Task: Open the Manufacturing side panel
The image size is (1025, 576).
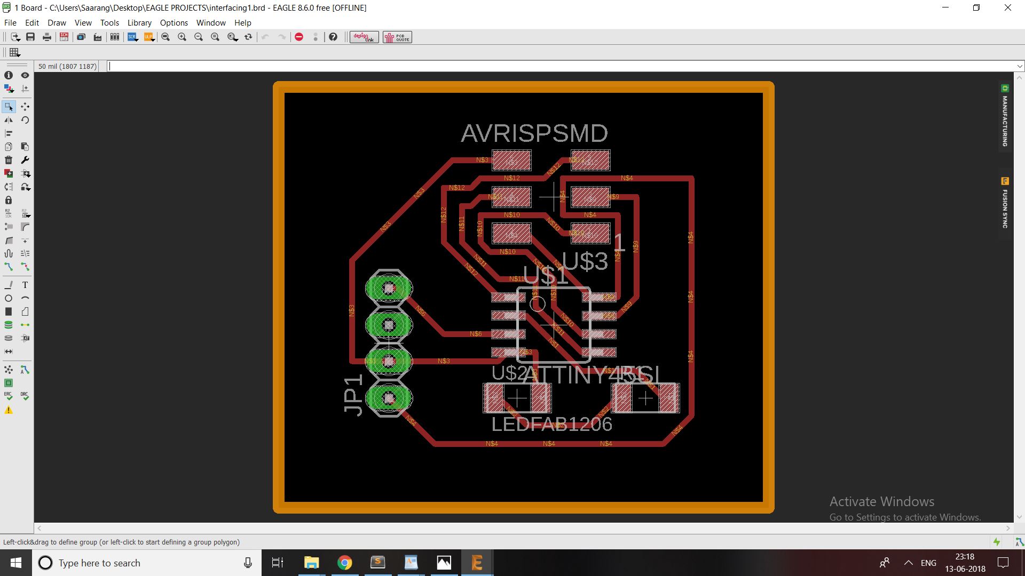Action: click(x=1005, y=116)
